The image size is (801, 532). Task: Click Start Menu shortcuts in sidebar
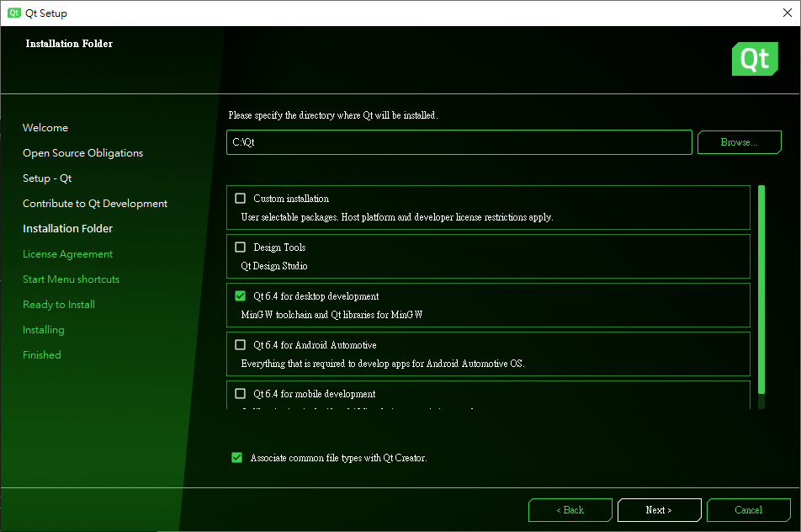[71, 279]
